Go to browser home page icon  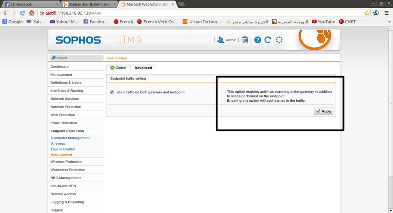(31, 13)
